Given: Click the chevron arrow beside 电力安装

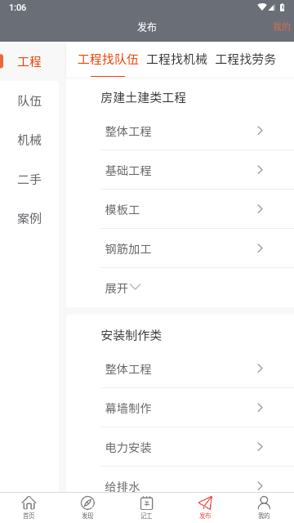Looking at the screenshot, I should tap(260, 447).
